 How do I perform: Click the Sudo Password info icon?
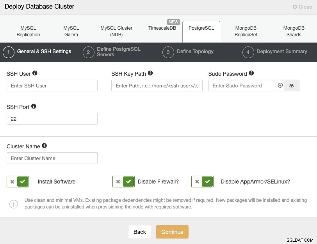point(251,73)
